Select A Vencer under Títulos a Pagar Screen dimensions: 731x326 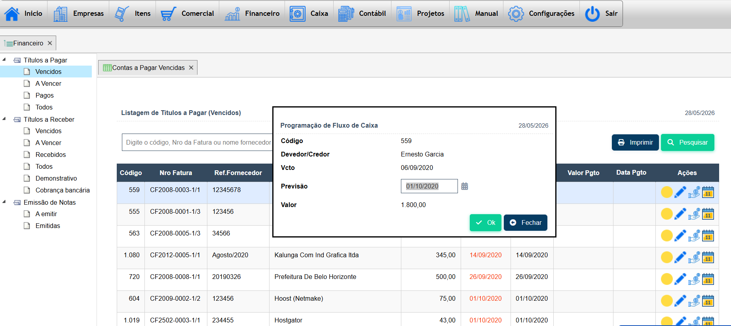(48, 83)
